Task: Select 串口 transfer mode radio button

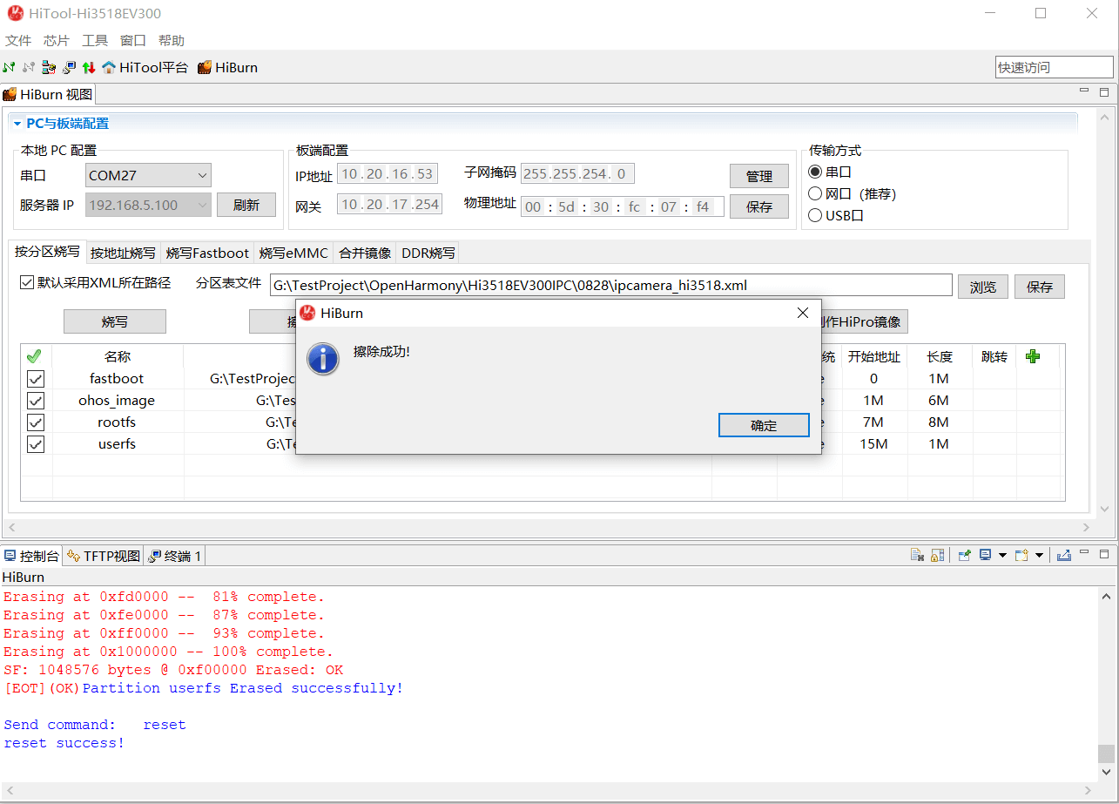Action: click(x=815, y=172)
